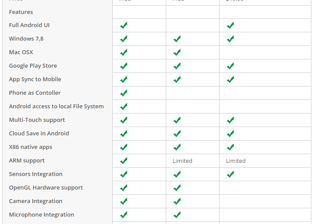
Task: Click the X86 native apps checkmark in third column
Action: 230,147
